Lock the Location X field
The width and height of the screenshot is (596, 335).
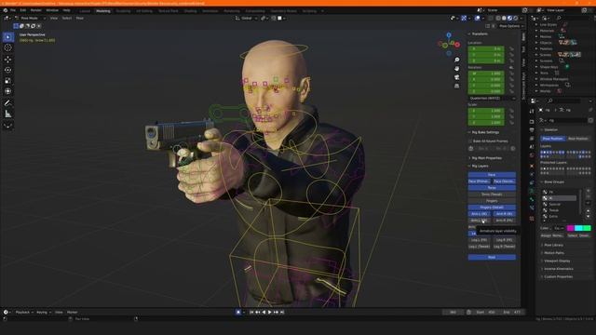pos(511,48)
